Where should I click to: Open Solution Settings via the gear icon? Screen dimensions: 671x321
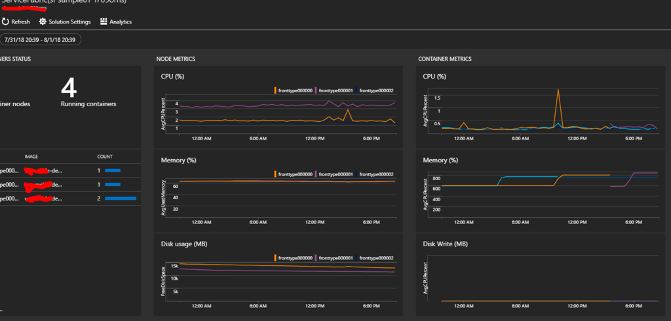pyautogui.click(x=43, y=22)
